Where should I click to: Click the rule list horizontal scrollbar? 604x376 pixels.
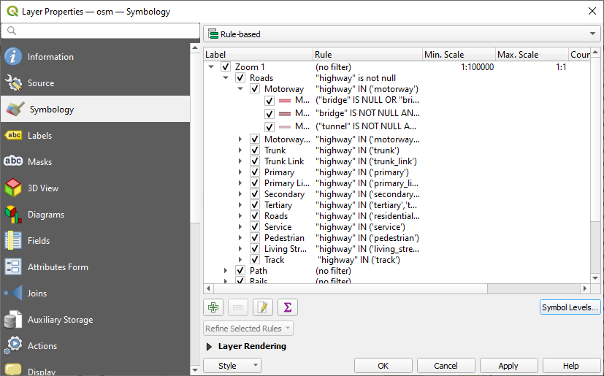pos(351,288)
